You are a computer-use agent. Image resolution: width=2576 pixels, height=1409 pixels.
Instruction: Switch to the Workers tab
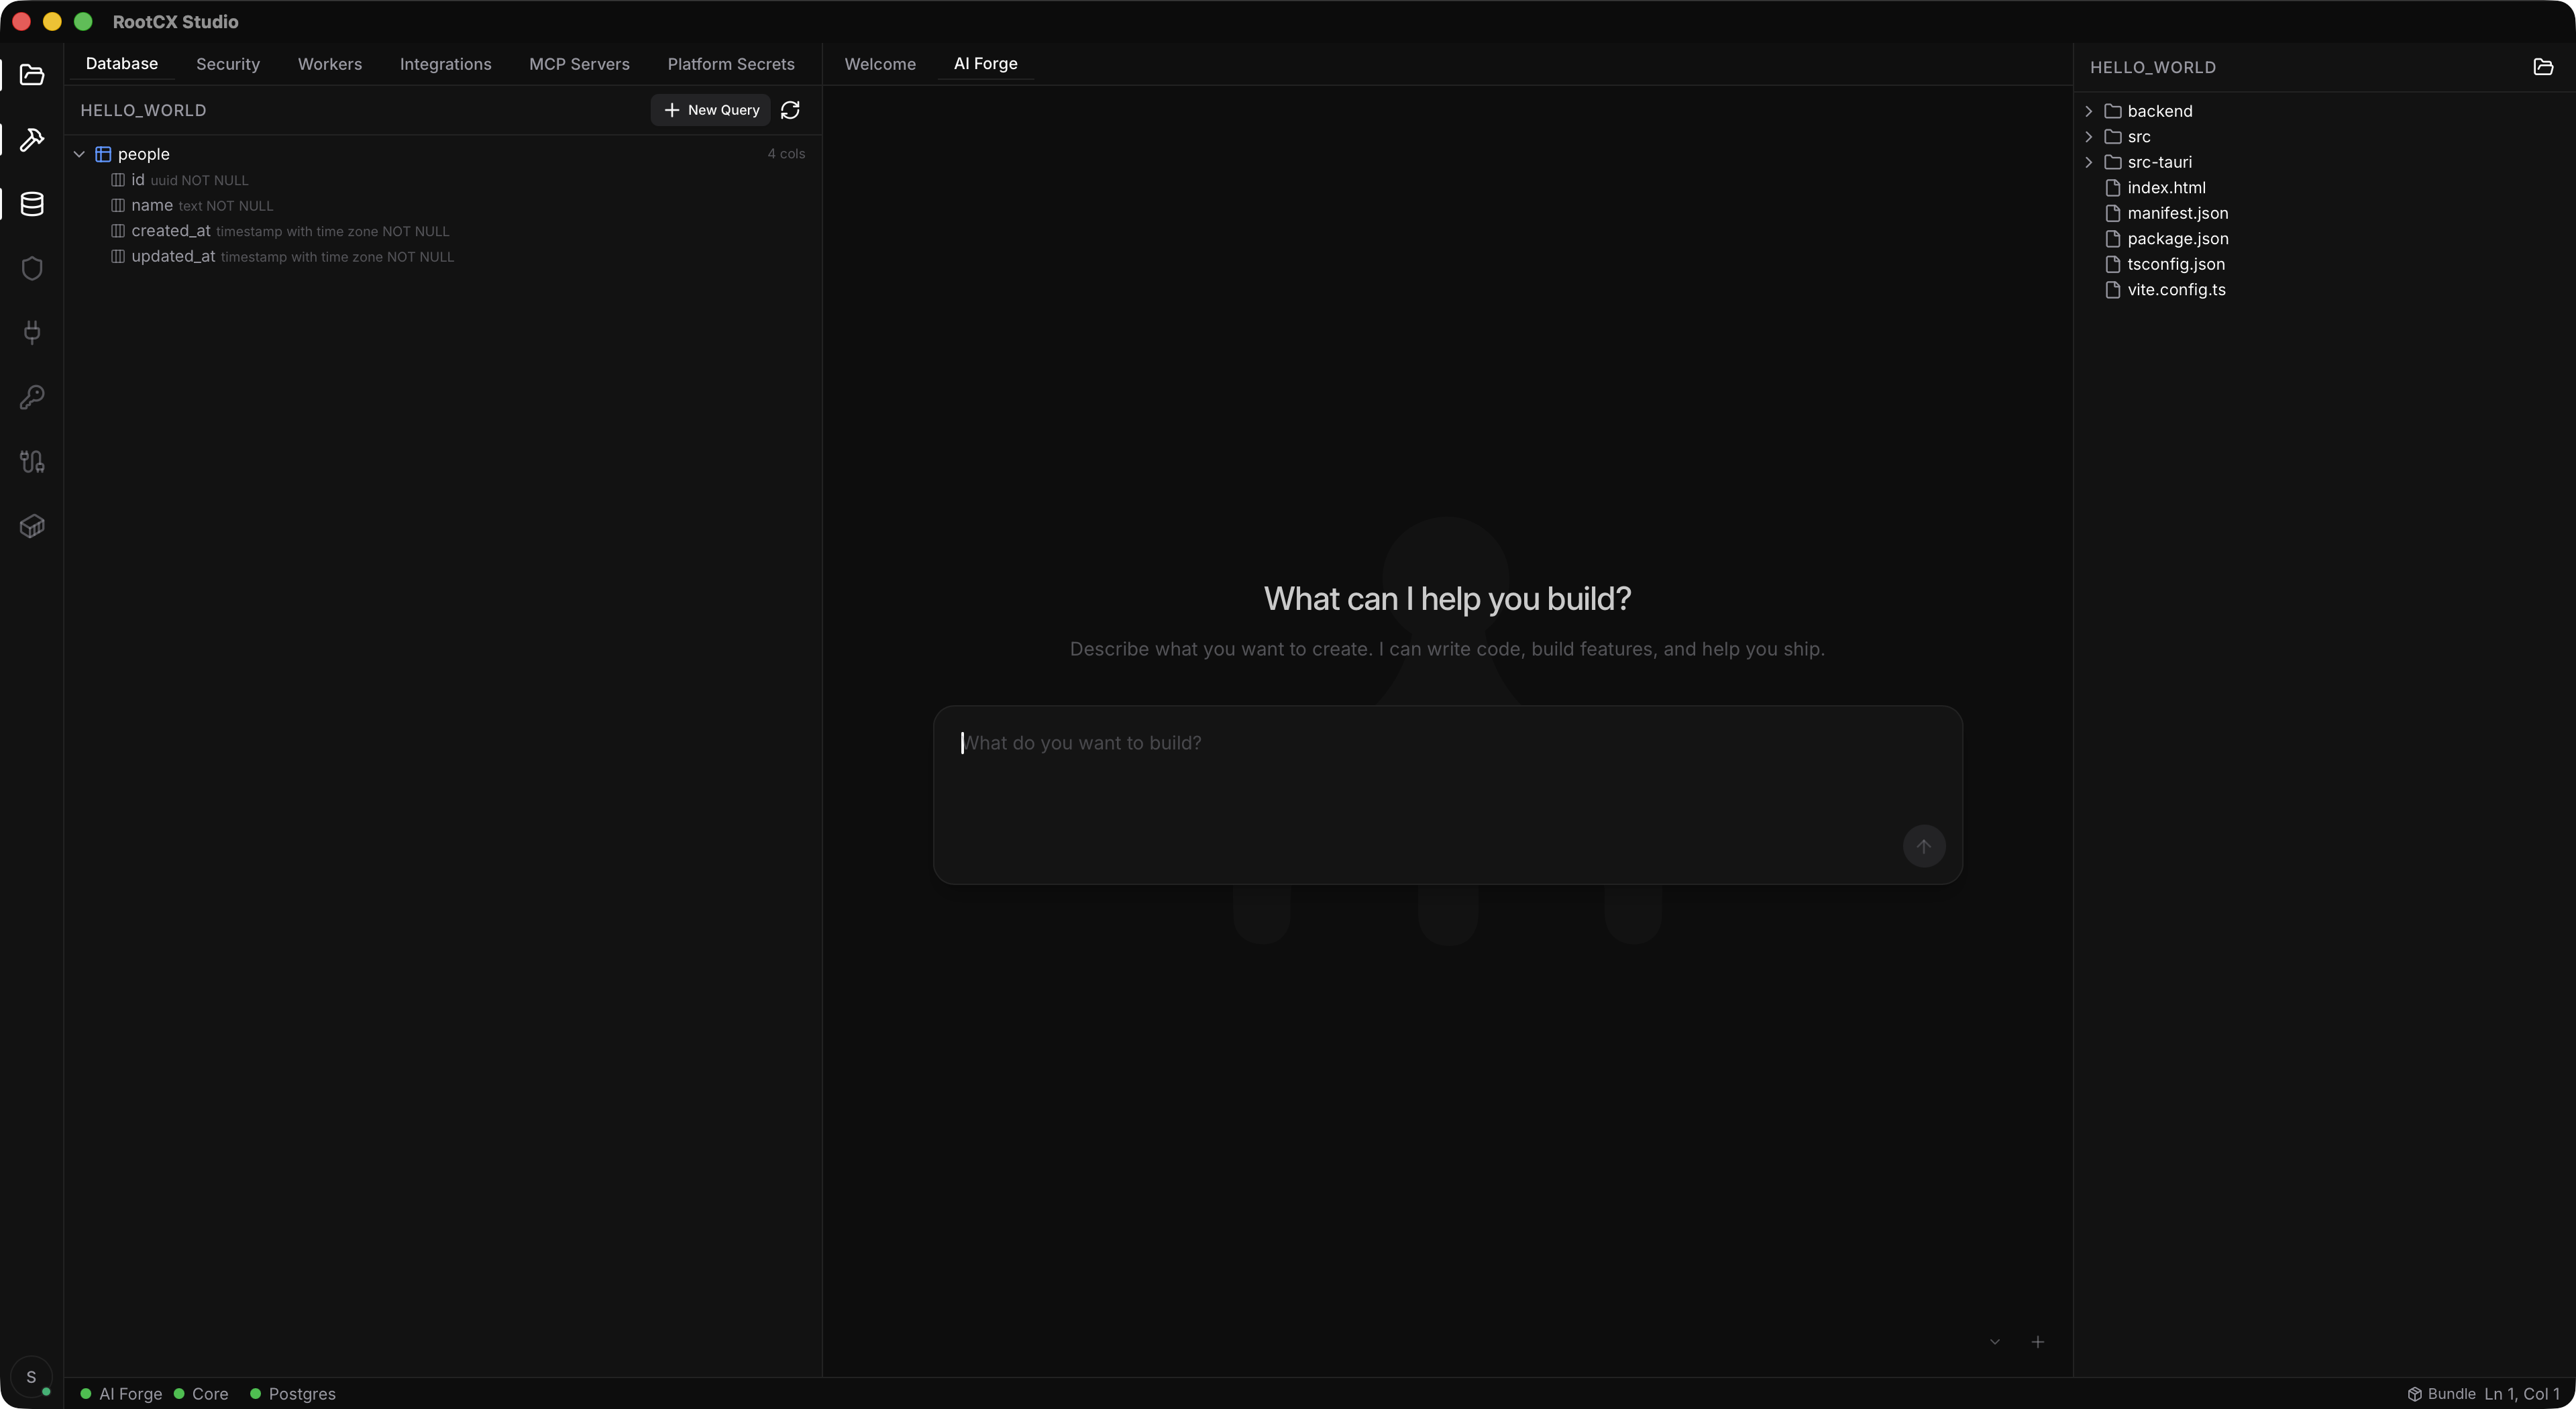329,64
